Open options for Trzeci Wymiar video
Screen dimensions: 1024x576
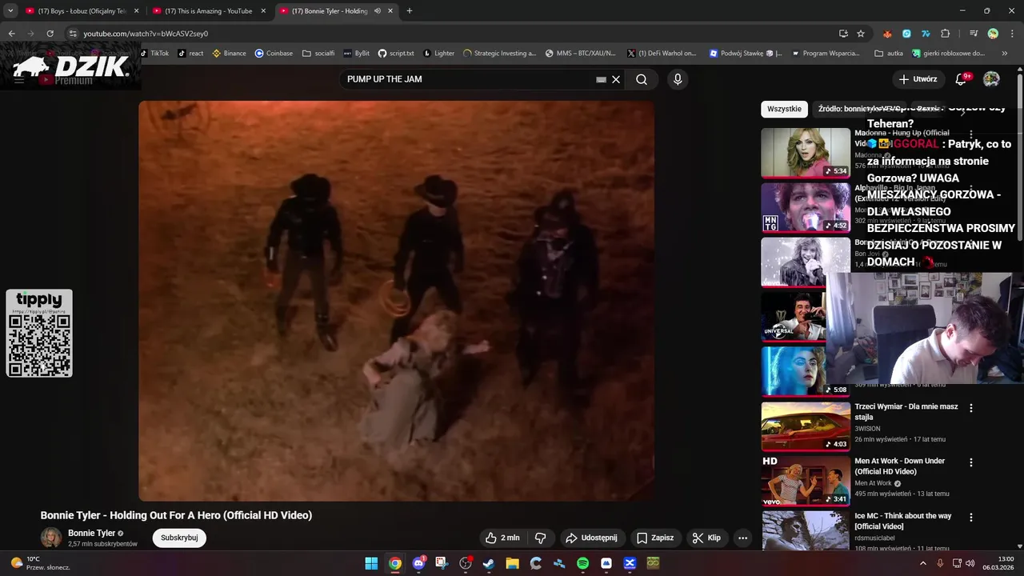pos(971,408)
